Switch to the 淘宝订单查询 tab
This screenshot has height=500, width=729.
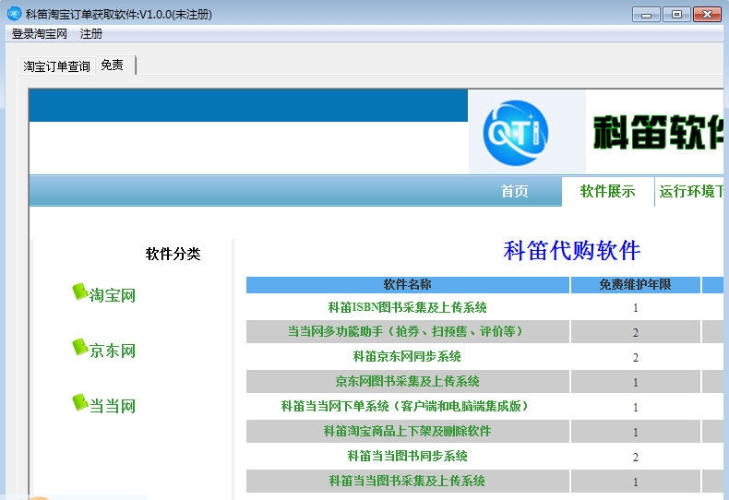[x=56, y=66]
